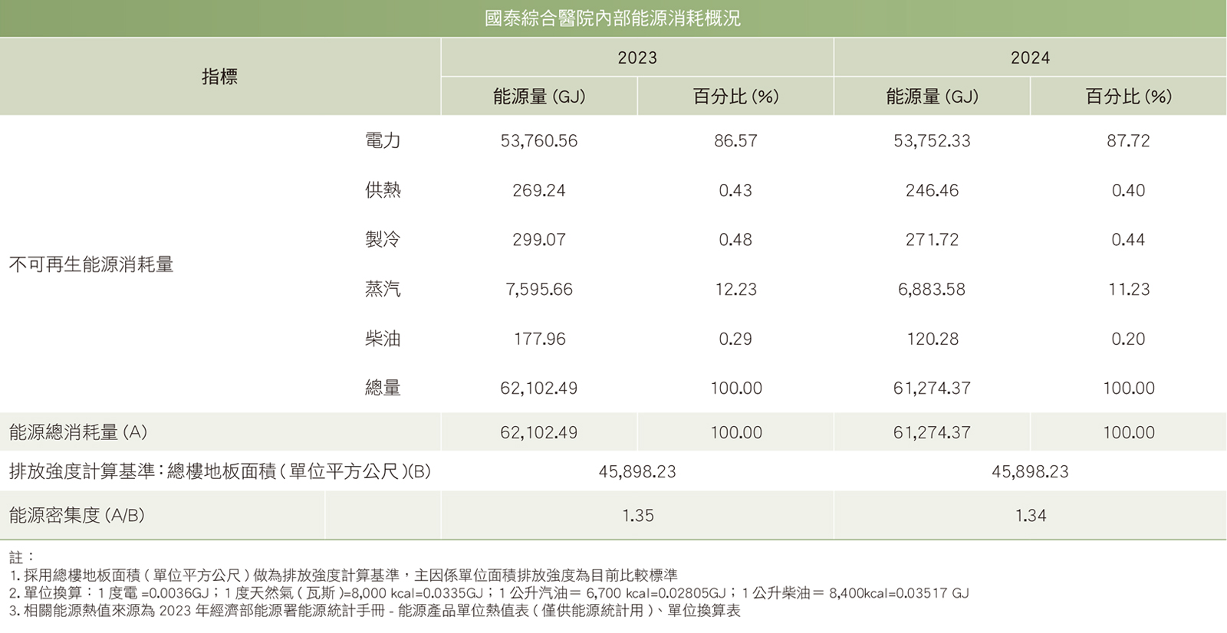Click the percentage 0.40
Image resolution: width=1227 pixels, height=633 pixels.
1128,190
